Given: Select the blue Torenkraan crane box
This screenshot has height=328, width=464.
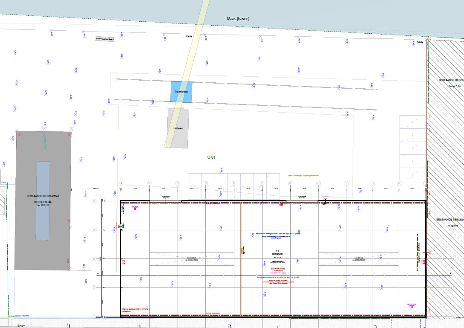Looking at the screenshot, I should point(181,92).
